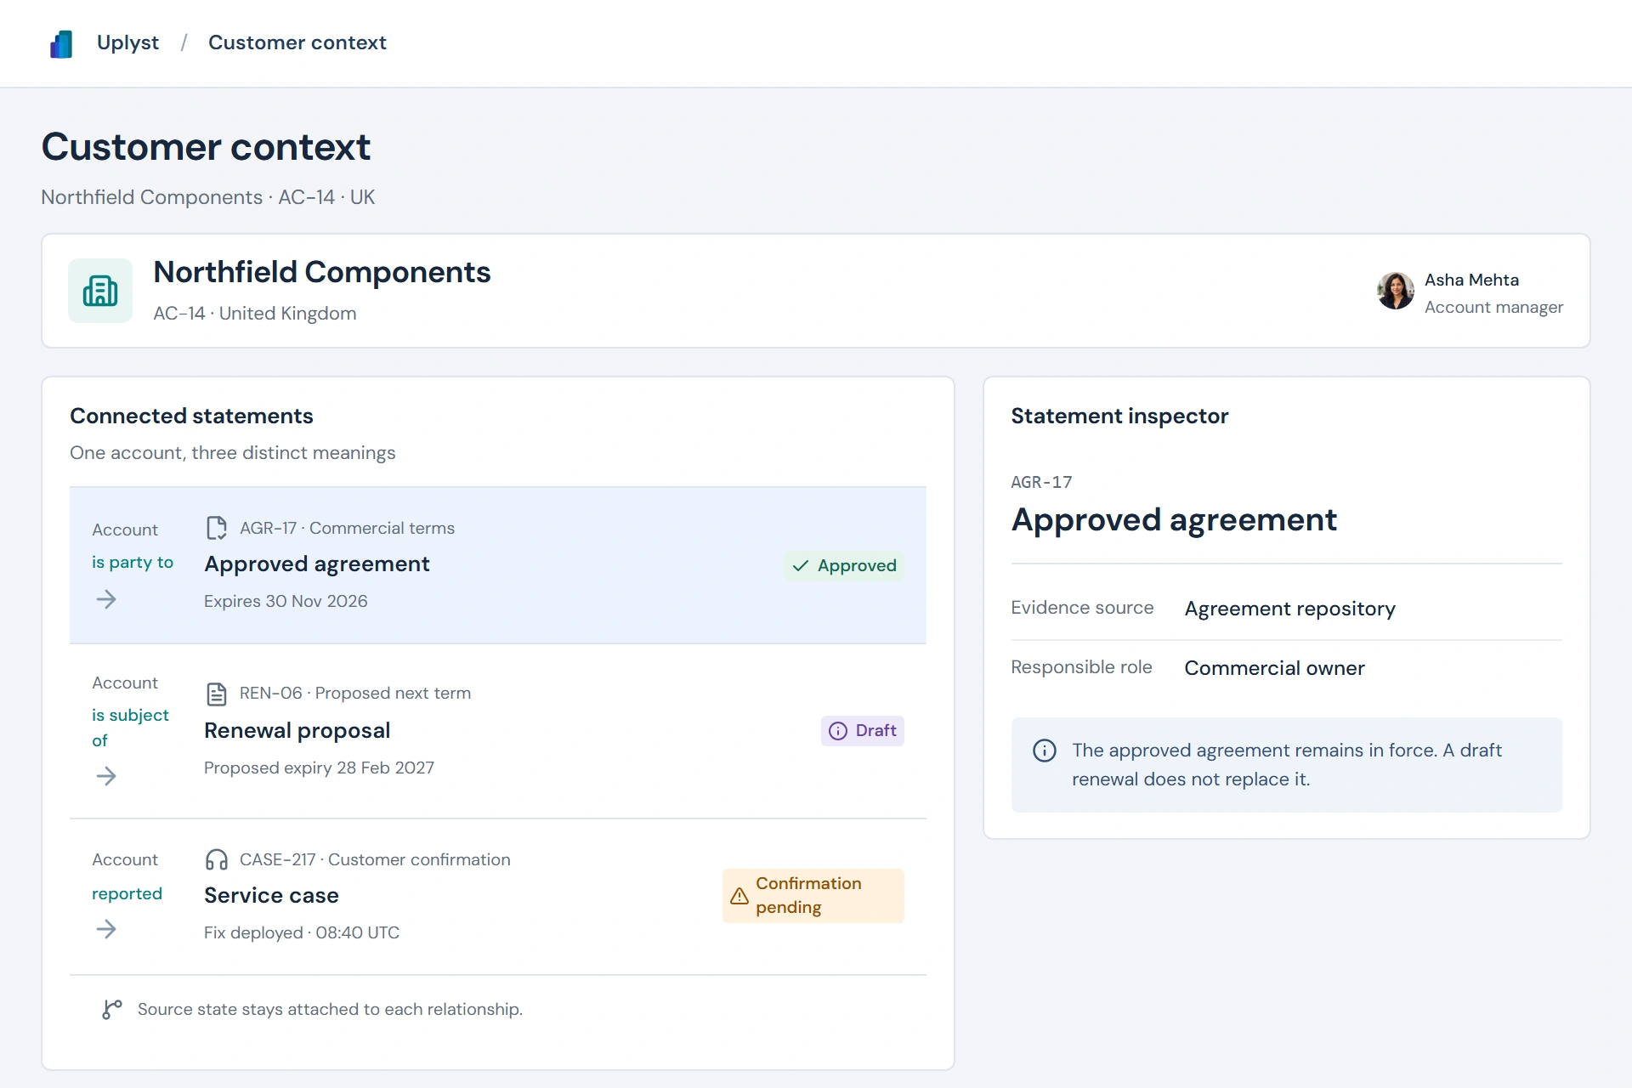The image size is (1632, 1088).
Task: Click the info icon in the inspector notice
Action: [1045, 751]
